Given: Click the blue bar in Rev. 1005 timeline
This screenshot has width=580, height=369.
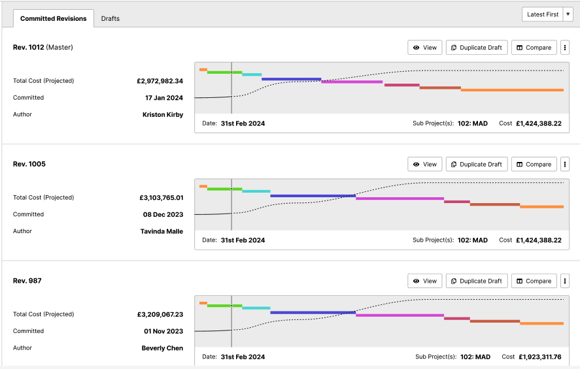Looking at the screenshot, I should [x=313, y=196].
